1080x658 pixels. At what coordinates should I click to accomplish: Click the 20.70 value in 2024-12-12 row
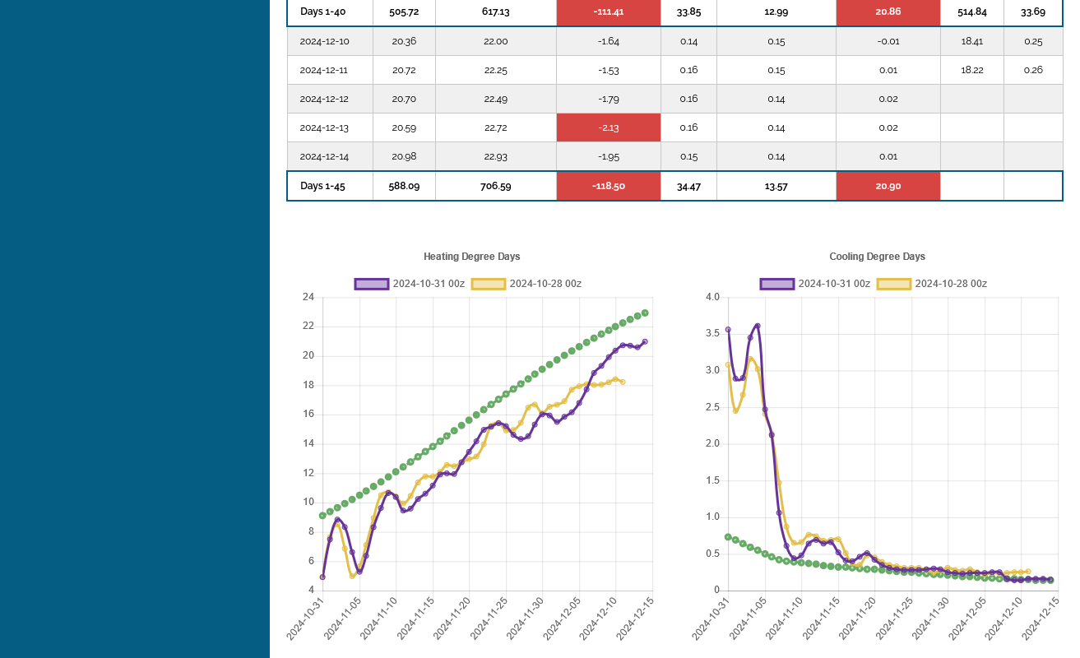pyautogui.click(x=404, y=99)
